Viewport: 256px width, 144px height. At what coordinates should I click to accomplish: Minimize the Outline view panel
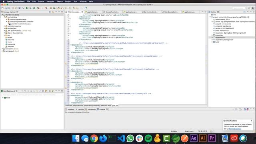(x=251, y=12)
